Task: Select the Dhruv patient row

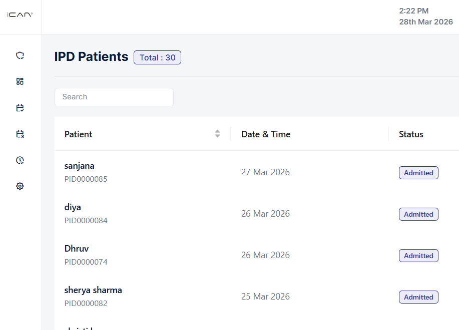Action: coord(77,249)
